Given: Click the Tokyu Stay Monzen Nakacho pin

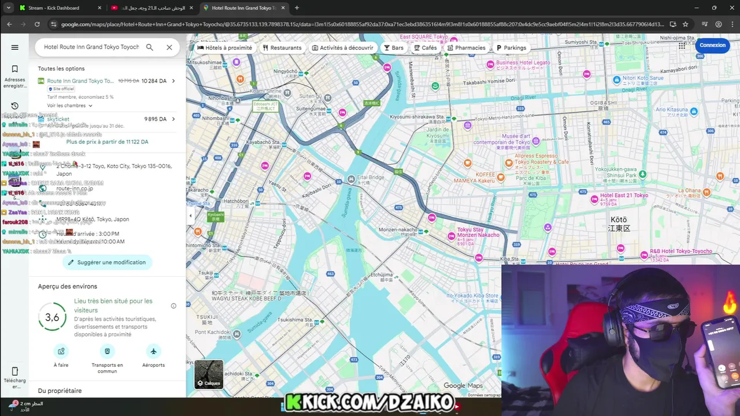Looking at the screenshot, I should pos(452,236).
